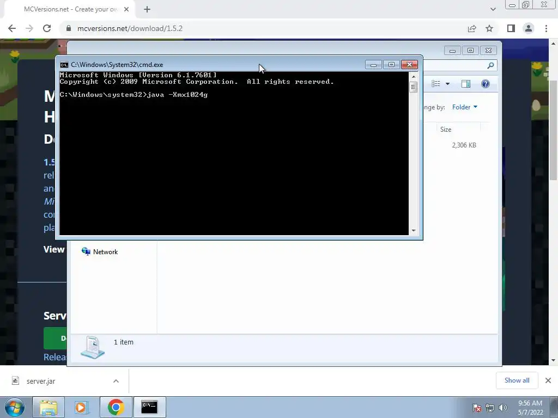Screen dimensions: 558x418
Task: Open cmd.exe title bar system icon
Action: 64,65
